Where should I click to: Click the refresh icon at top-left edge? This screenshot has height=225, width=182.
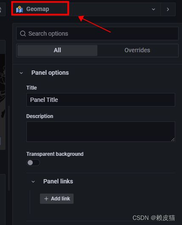point(1,9)
